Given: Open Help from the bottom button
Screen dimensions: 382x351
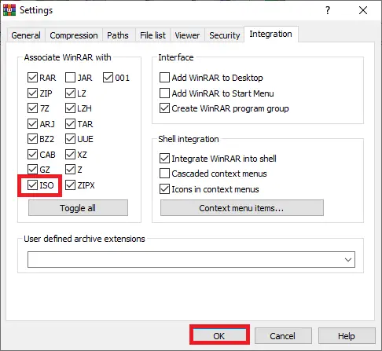Looking at the screenshot, I should point(347,335).
